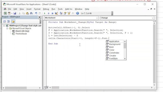Click the Paste clipboard icon
This screenshot has height=92, width=163.
[27, 13]
